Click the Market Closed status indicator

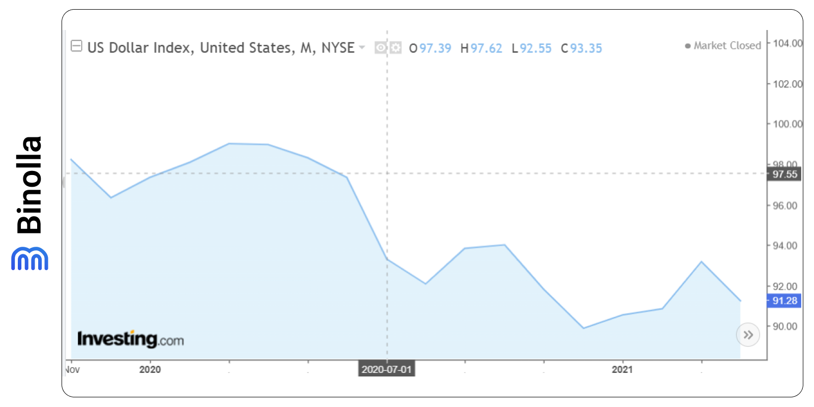pos(723,46)
